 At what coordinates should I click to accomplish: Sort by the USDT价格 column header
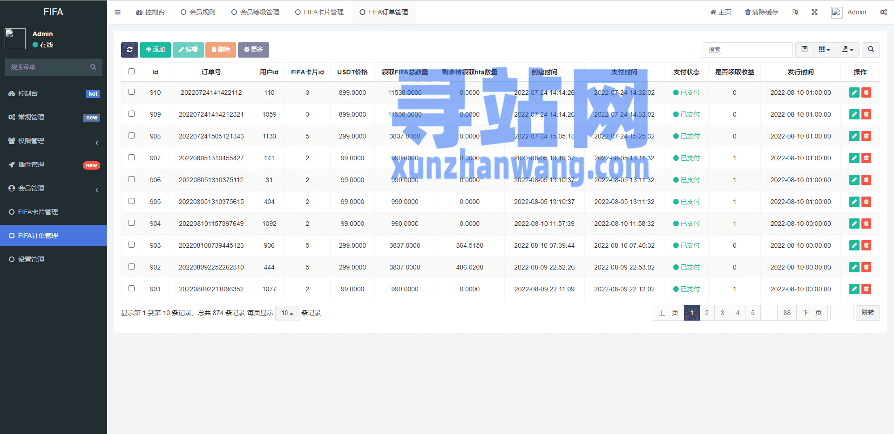pyautogui.click(x=352, y=72)
